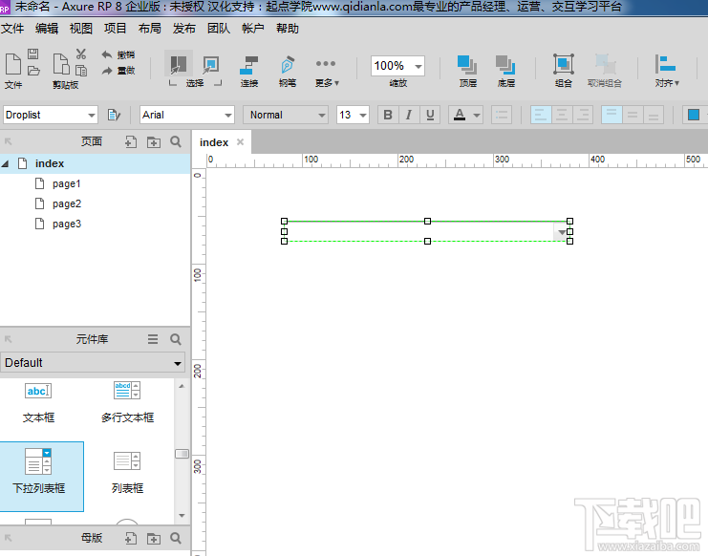This screenshot has width=708, height=556.
Task: Select the 列表框 list box widget
Action: [x=127, y=473]
